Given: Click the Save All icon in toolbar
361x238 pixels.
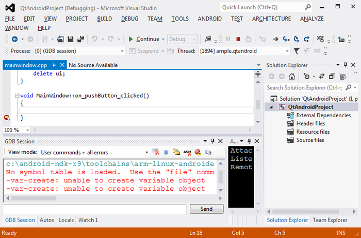Looking at the screenshot, I should (80, 39).
